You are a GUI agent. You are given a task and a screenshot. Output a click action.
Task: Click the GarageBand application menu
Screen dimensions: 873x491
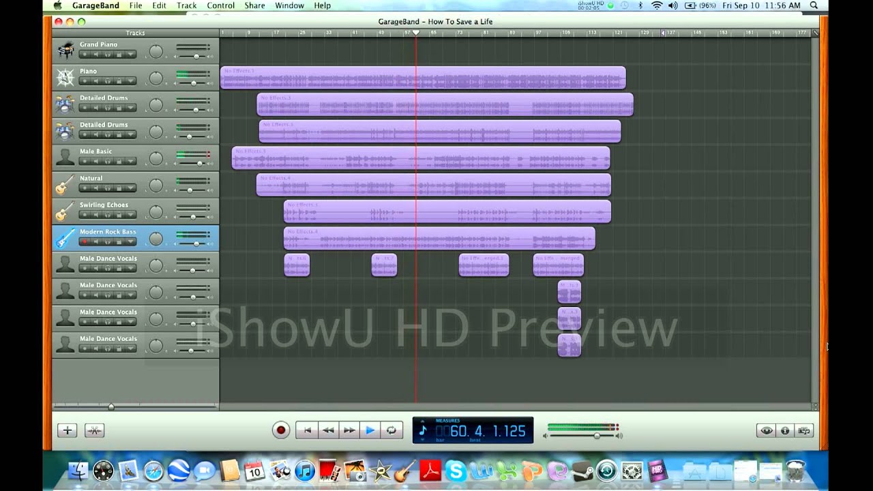pyautogui.click(x=96, y=5)
